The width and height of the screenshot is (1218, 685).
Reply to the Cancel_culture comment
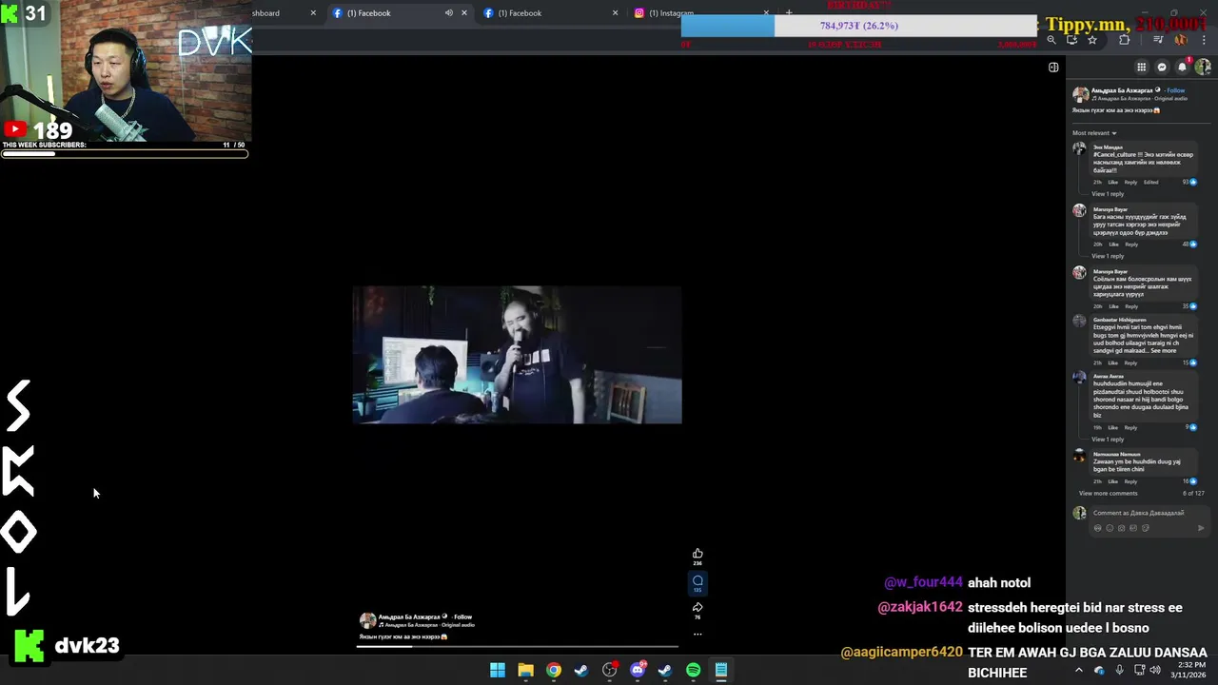(1130, 182)
